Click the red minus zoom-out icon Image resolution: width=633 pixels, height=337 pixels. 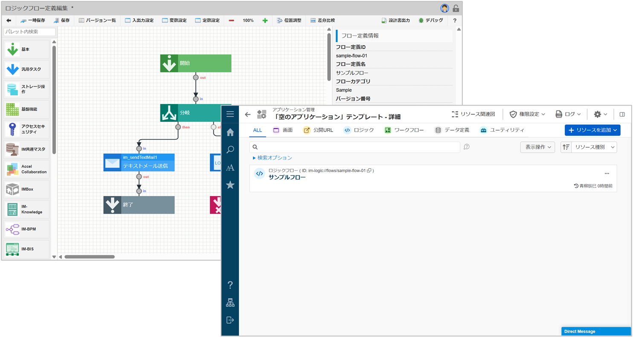point(231,20)
